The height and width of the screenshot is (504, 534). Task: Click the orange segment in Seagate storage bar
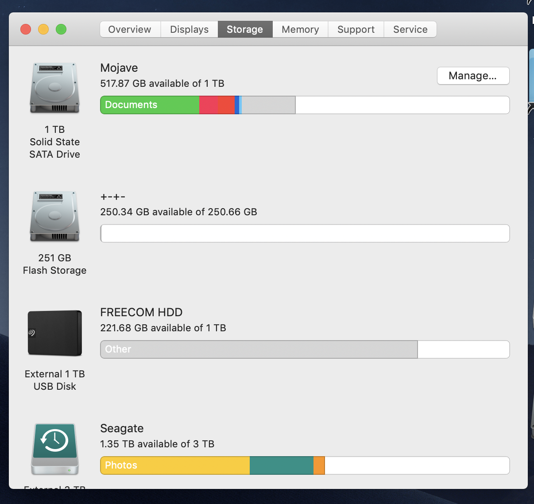click(x=319, y=465)
